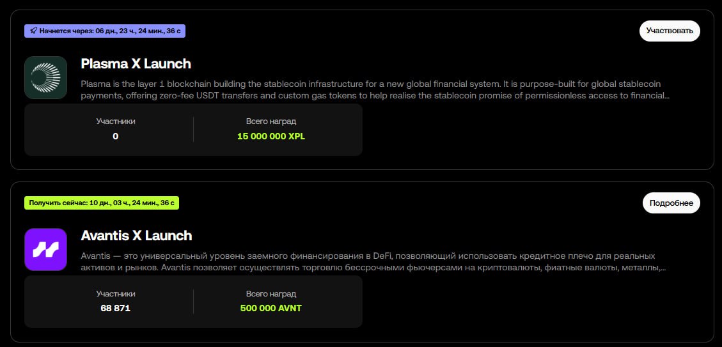Click the Всего наград label in the Avantis card
The height and width of the screenshot is (347, 722).
coord(271,293)
